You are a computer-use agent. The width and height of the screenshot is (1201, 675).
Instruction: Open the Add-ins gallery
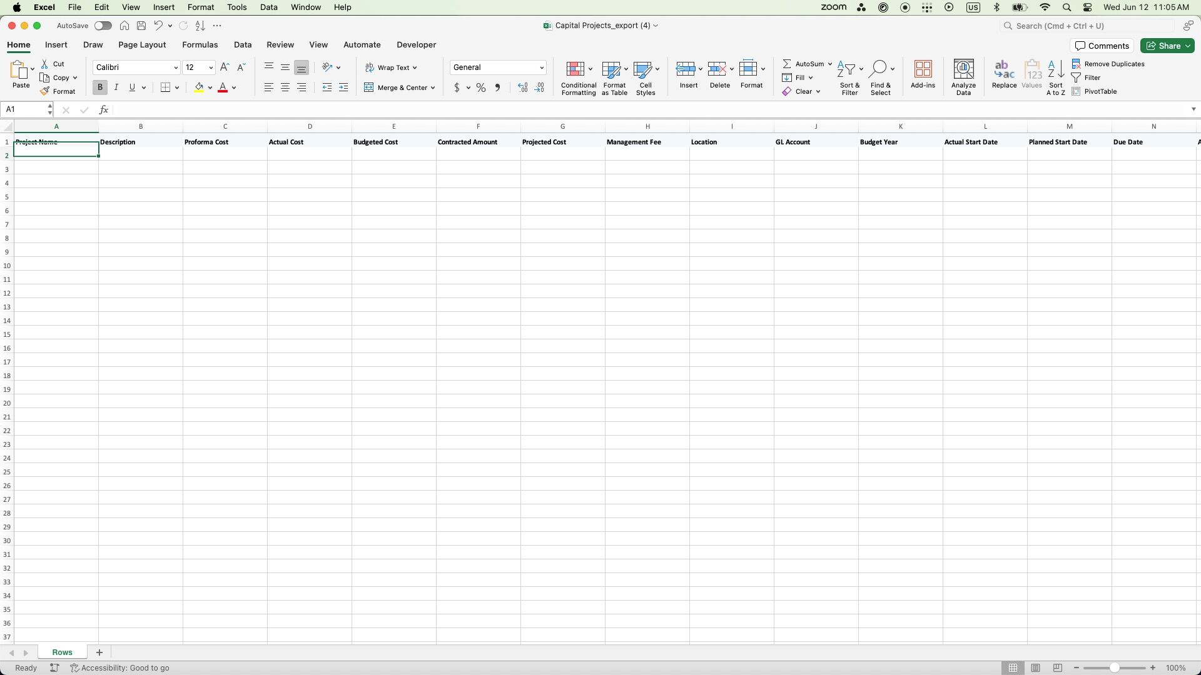(923, 69)
